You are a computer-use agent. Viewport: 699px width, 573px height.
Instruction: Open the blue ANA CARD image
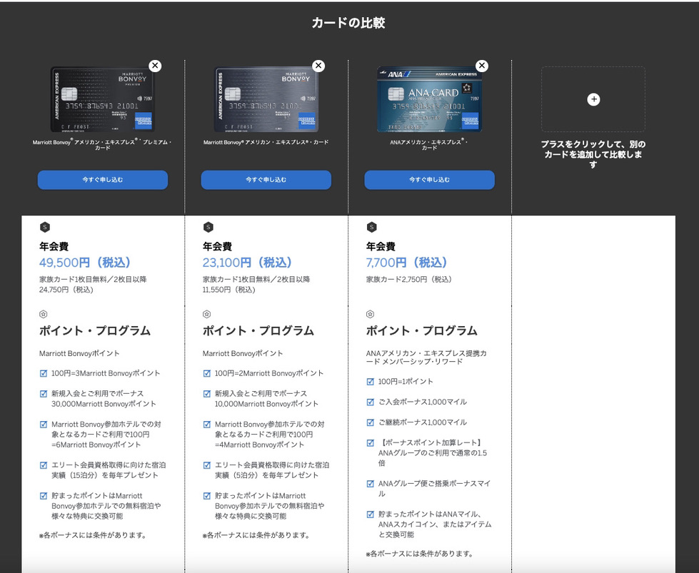[x=429, y=99]
